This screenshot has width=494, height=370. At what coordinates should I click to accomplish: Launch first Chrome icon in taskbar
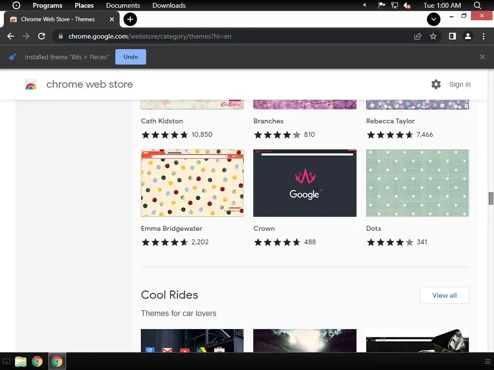click(37, 361)
